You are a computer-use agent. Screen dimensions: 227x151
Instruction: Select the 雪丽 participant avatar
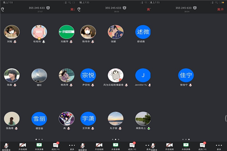(39, 119)
